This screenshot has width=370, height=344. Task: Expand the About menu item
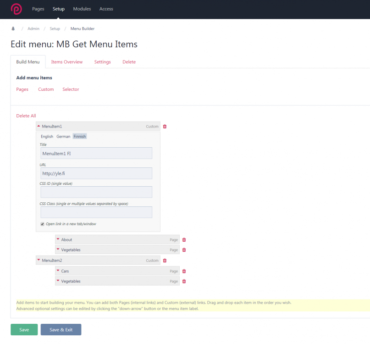click(58, 239)
